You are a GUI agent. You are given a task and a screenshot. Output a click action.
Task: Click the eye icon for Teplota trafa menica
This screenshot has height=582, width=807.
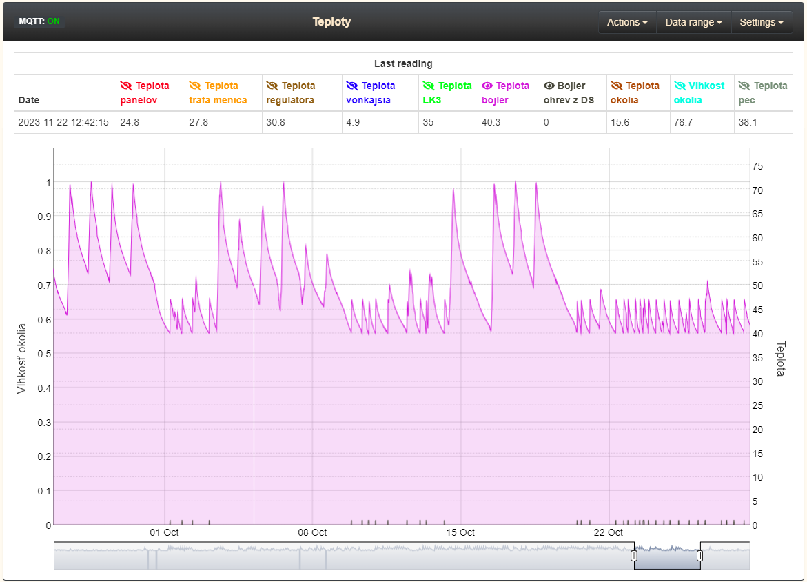195,86
